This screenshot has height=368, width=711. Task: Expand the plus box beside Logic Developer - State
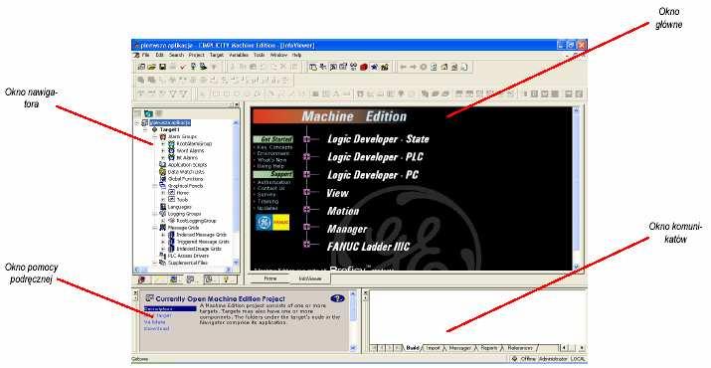coord(307,139)
